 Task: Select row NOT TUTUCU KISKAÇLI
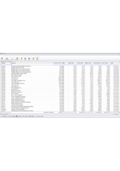60,95
